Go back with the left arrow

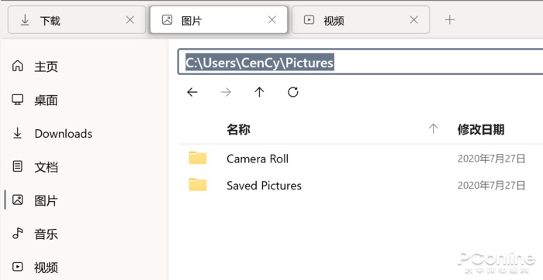pyautogui.click(x=192, y=92)
